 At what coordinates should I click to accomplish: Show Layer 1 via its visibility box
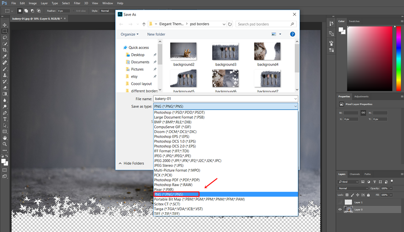pyautogui.click(x=340, y=202)
